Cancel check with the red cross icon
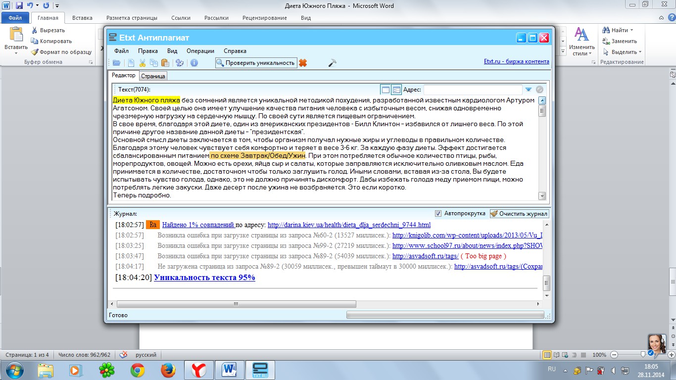 pos(303,63)
